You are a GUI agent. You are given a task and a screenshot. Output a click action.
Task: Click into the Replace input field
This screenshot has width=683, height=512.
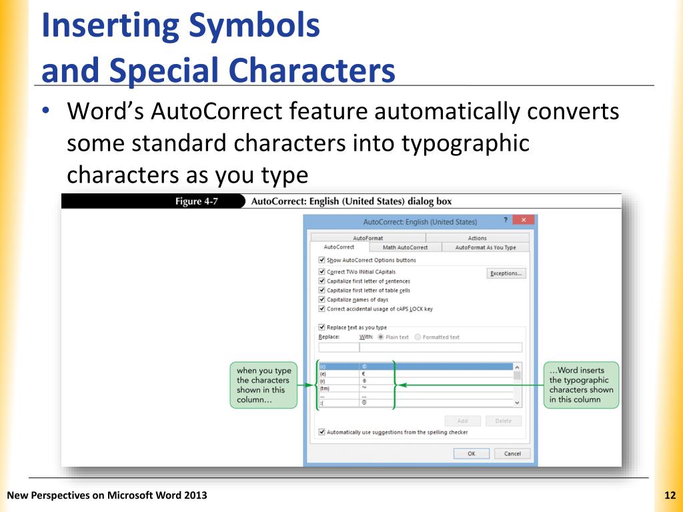[x=338, y=347]
